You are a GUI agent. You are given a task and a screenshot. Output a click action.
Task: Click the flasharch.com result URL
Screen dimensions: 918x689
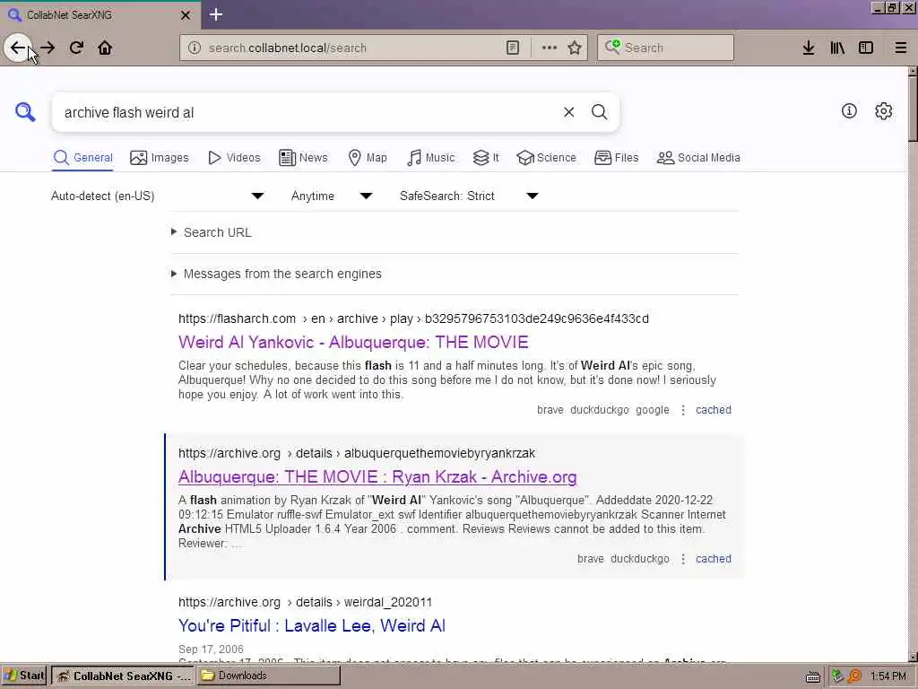[413, 318]
